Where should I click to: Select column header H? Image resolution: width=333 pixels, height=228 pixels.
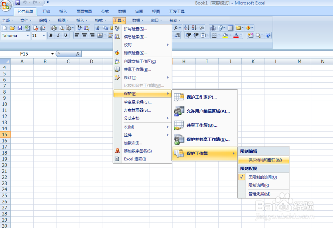(x=184, y=61)
